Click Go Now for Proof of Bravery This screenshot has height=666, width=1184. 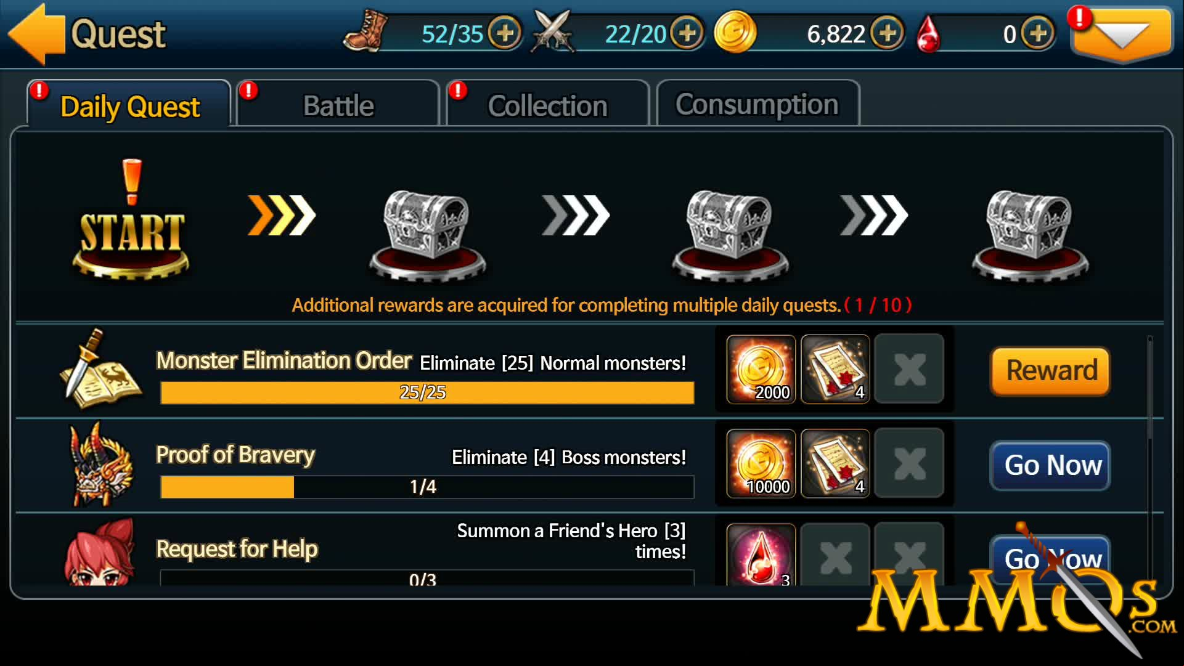click(1050, 465)
